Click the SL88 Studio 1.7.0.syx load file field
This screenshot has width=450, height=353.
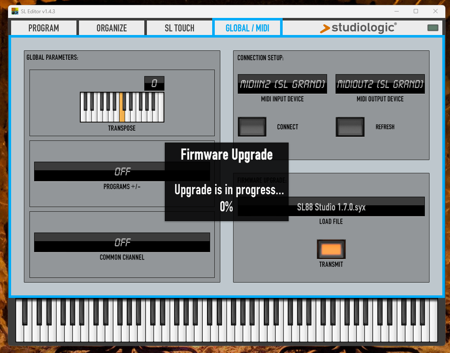331,207
